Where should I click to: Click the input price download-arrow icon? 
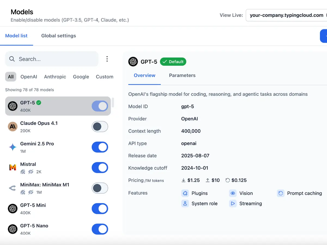[x=184, y=180]
